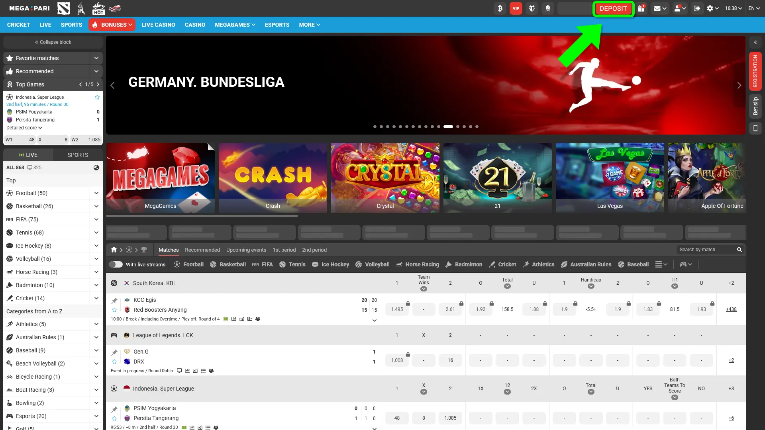Open the Bet slip side panel
This screenshot has height=430, width=765.
755,106
